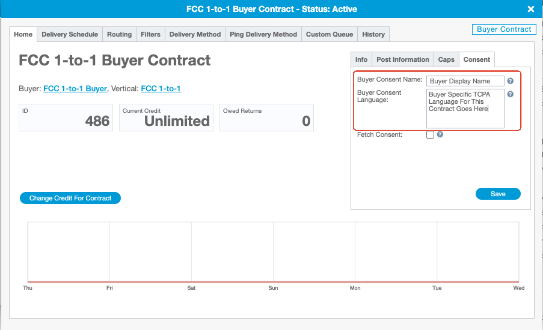Screen dimensions: 543x330
Task: Open help for Buyer Consent Language
Action: point(510,94)
